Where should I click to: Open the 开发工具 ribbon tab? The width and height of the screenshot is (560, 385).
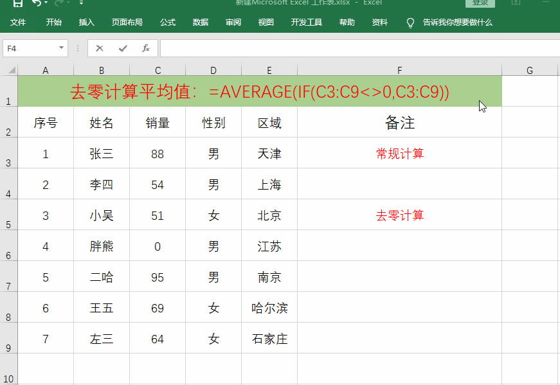(x=307, y=22)
